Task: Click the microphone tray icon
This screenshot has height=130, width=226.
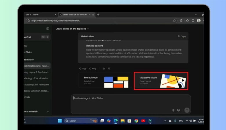Action: (x=175, y=121)
